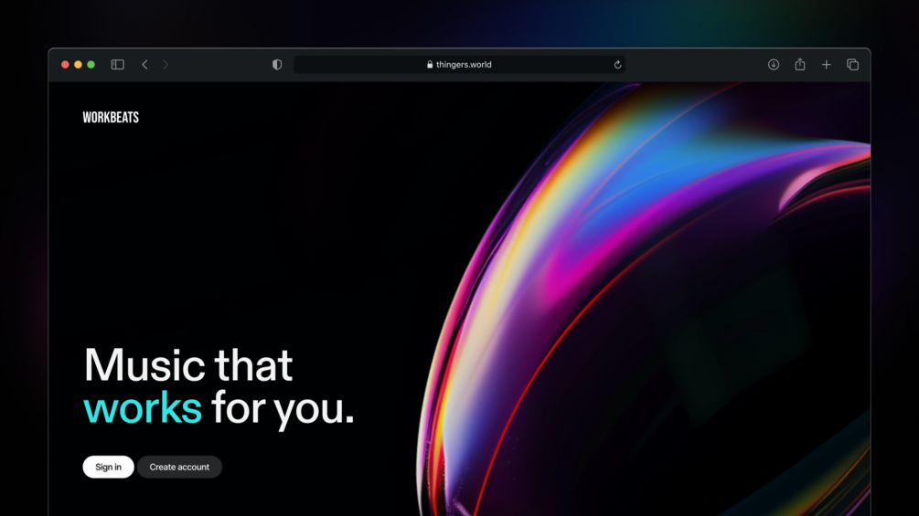Screen dimensions: 919x516
Task: Click the WORKBEATS logo
Action: [x=111, y=117]
